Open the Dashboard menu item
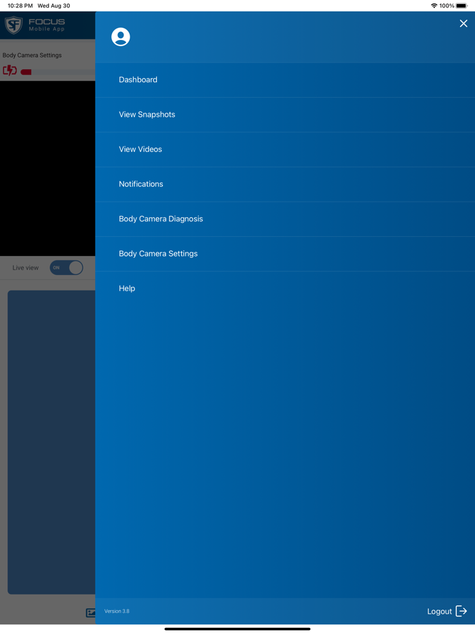This screenshot has width=475, height=634. click(285, 79)
